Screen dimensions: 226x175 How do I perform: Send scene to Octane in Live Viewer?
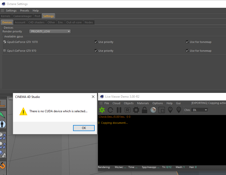(x=102, y=110)
